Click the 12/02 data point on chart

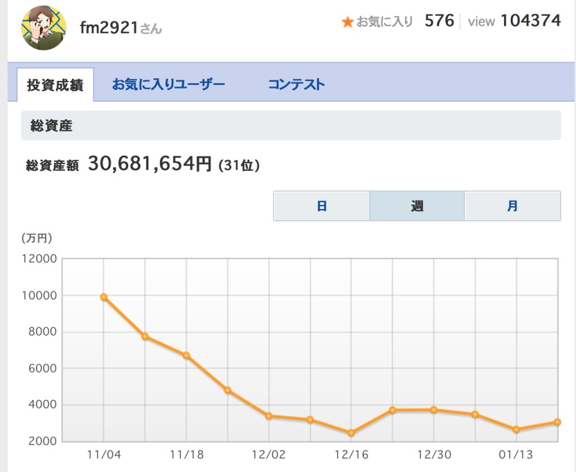[269, 416]
